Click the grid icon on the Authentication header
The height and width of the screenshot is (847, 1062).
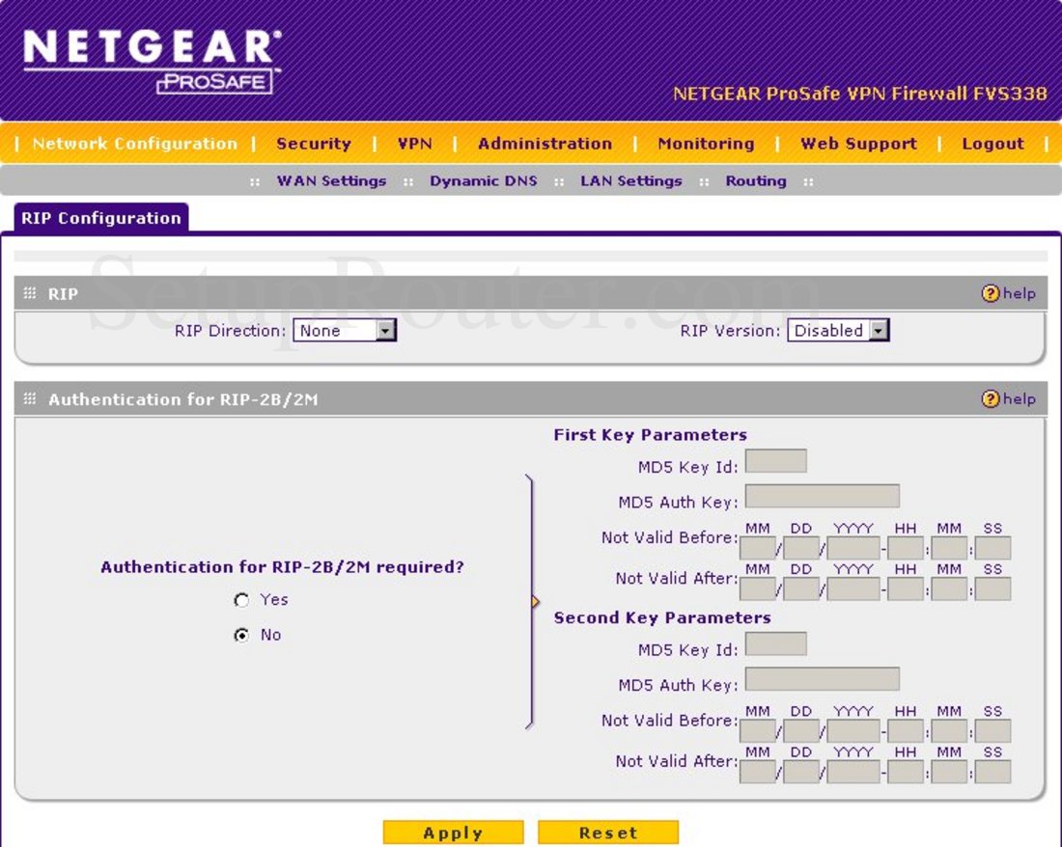[x=30, y=398]
